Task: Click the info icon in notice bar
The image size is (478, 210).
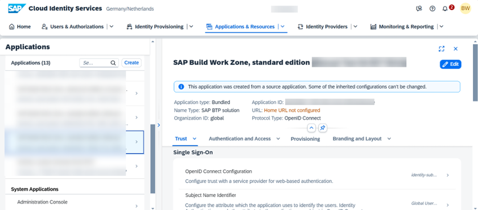Action: pos(181,87)
